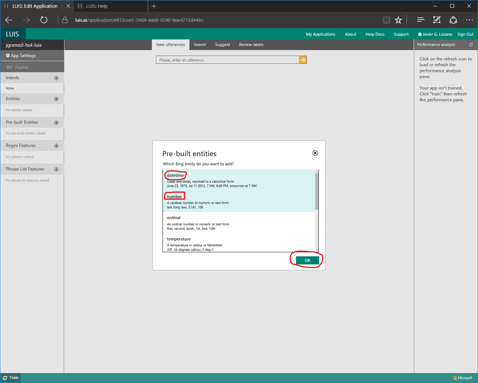This screenshot has height=383, width=478.
Task: Click the lock icon in address bar
Action: pyautogui.click(x=65, y=20)
